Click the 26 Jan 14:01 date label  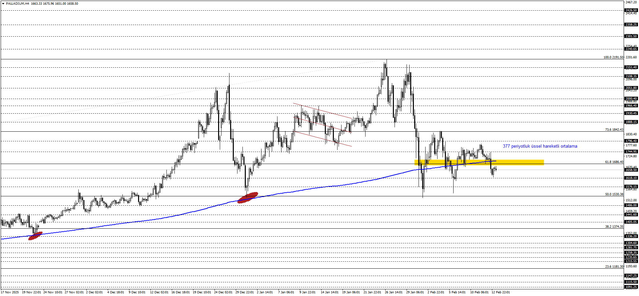point(394,292)
